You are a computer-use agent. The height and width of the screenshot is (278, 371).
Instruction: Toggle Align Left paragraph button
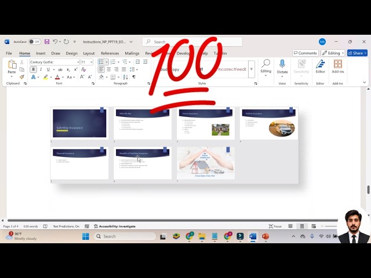pos(101,69)
